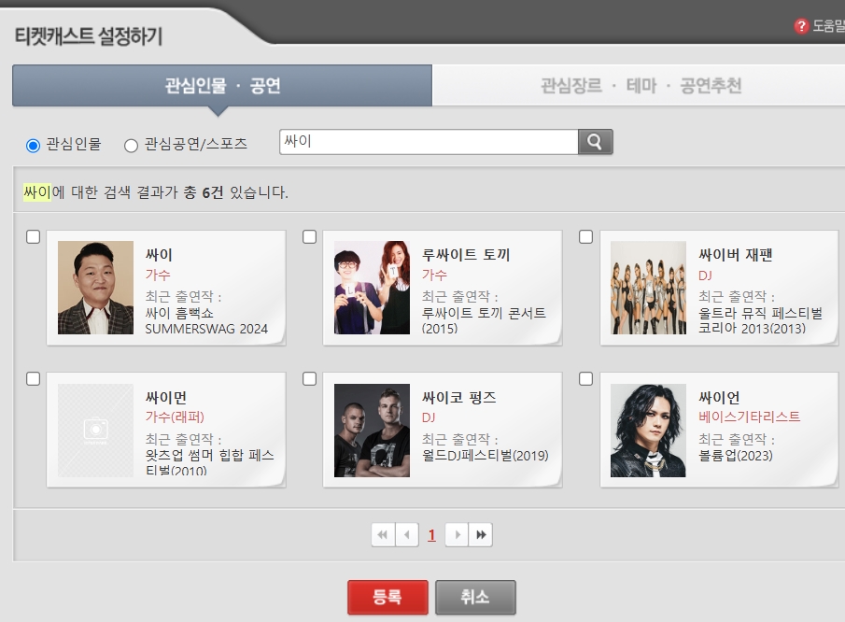
Task: Click the 관심인물 · 공연 tab
Action: (221, 86)
